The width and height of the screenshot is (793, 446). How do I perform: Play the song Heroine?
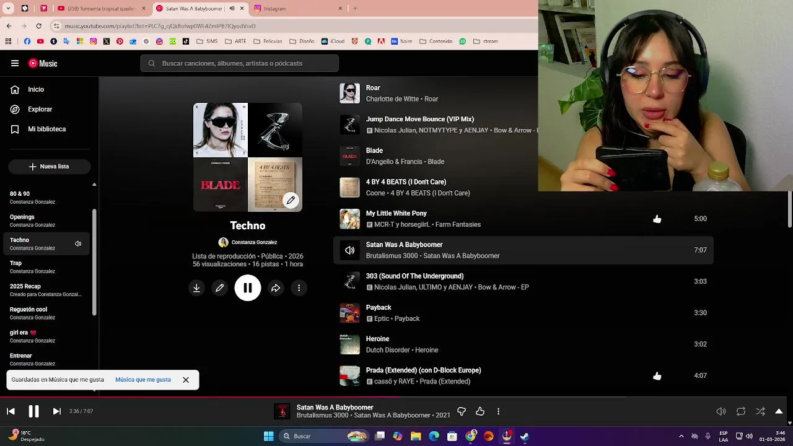tap(377, 339)
